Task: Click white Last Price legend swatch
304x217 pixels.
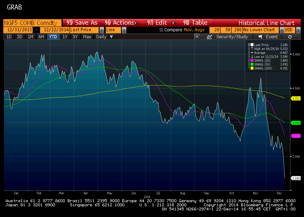Action: [x=252, y=45]
